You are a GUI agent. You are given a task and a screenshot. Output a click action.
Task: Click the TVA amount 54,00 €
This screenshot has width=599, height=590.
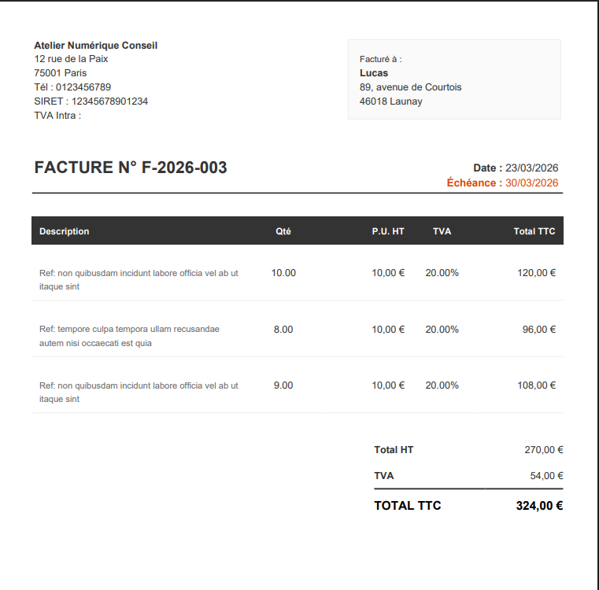[x=546, y=476]
